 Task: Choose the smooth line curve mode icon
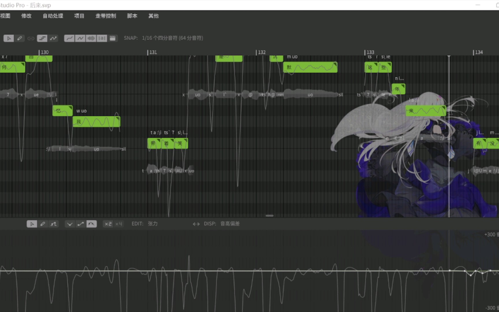pos(81,224)
